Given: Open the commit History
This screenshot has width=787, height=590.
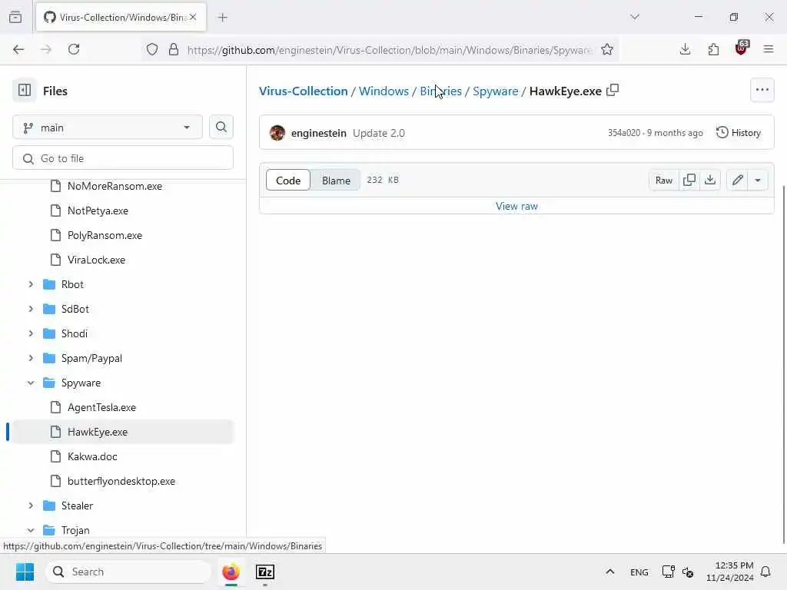Looking at the screenshot, I should (x=739, y=132).
